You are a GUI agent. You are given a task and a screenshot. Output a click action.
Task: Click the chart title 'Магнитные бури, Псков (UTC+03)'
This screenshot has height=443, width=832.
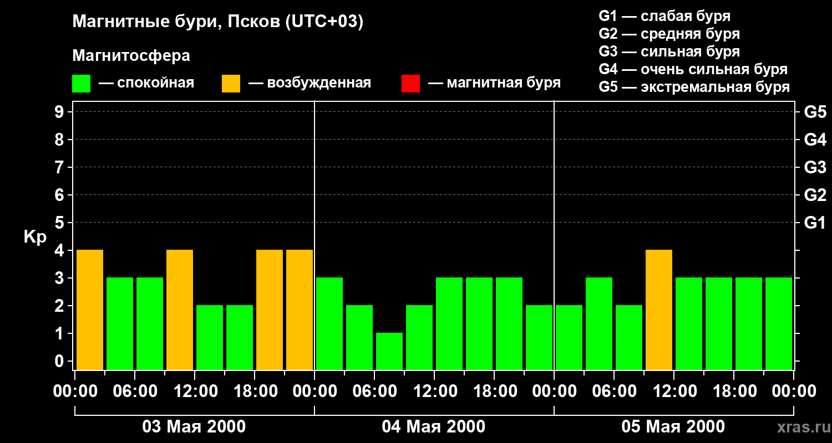click(218, 22)
